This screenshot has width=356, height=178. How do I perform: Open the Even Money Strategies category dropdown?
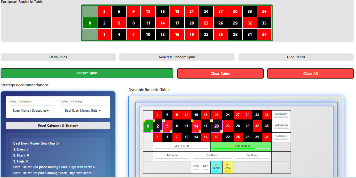tap(32, 110)
